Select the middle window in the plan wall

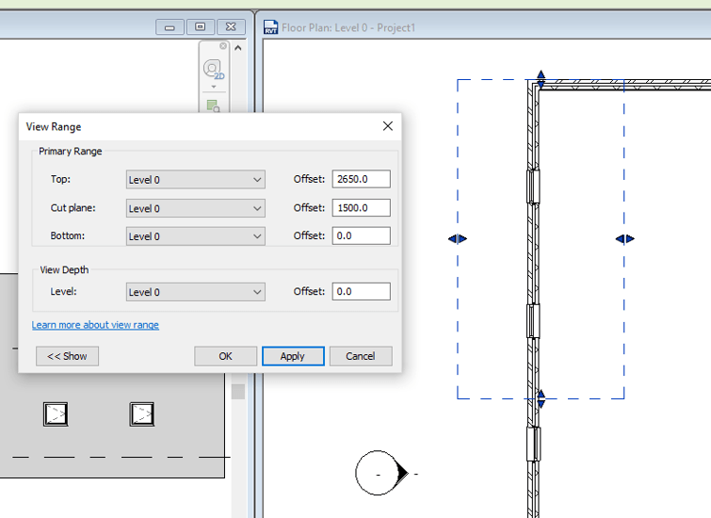pos(533,320)
